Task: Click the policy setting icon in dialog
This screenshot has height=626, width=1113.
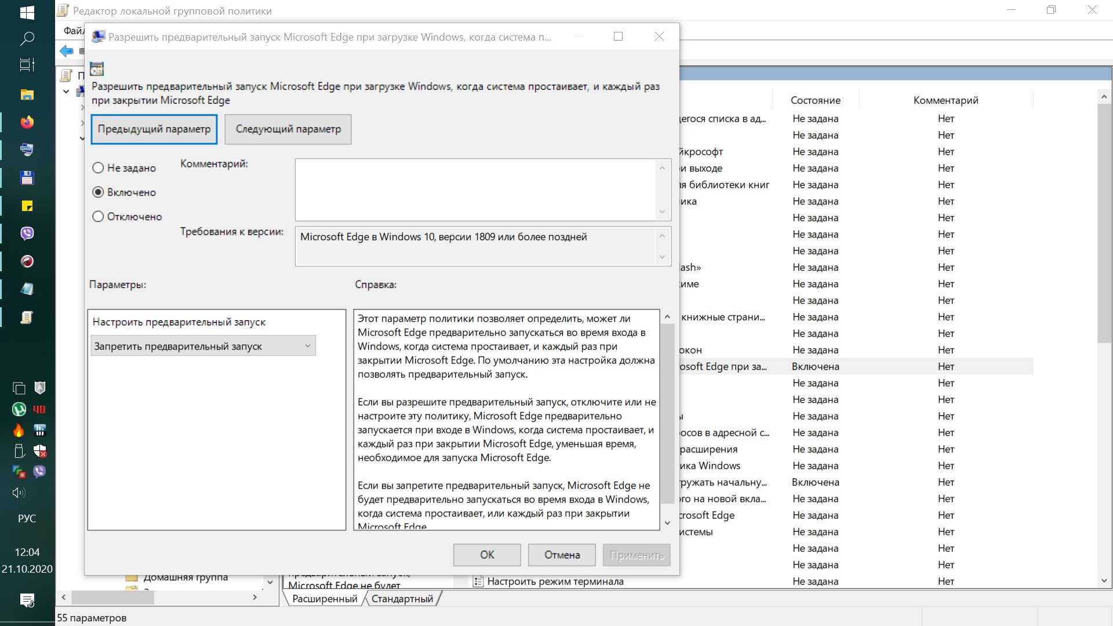Action: 97,69
